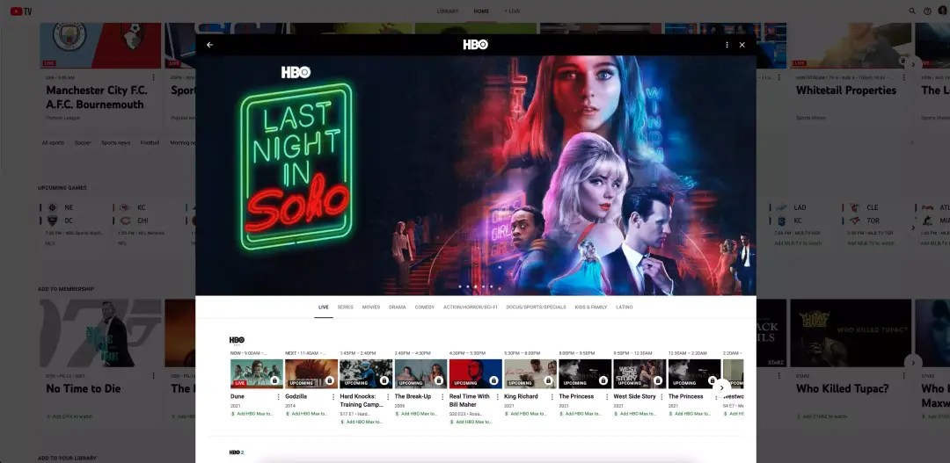Click Add HBO Max link under King Richard
This screenshot has width=950, height=463.
(x=526, y=414)
